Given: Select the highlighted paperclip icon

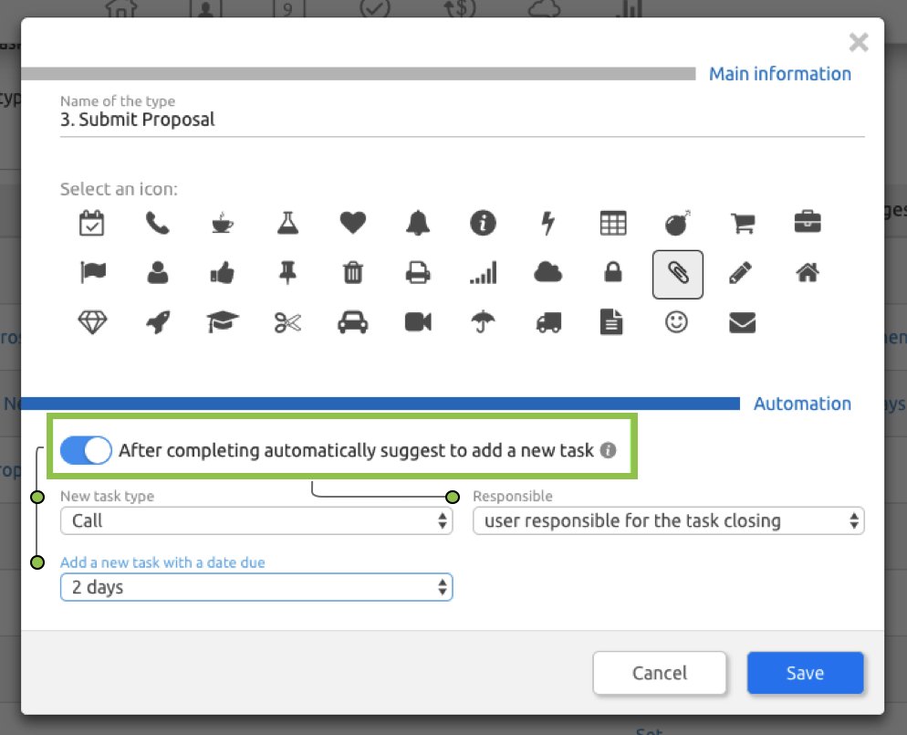Looking at the screenshot, I should click(x=678, y=274).
